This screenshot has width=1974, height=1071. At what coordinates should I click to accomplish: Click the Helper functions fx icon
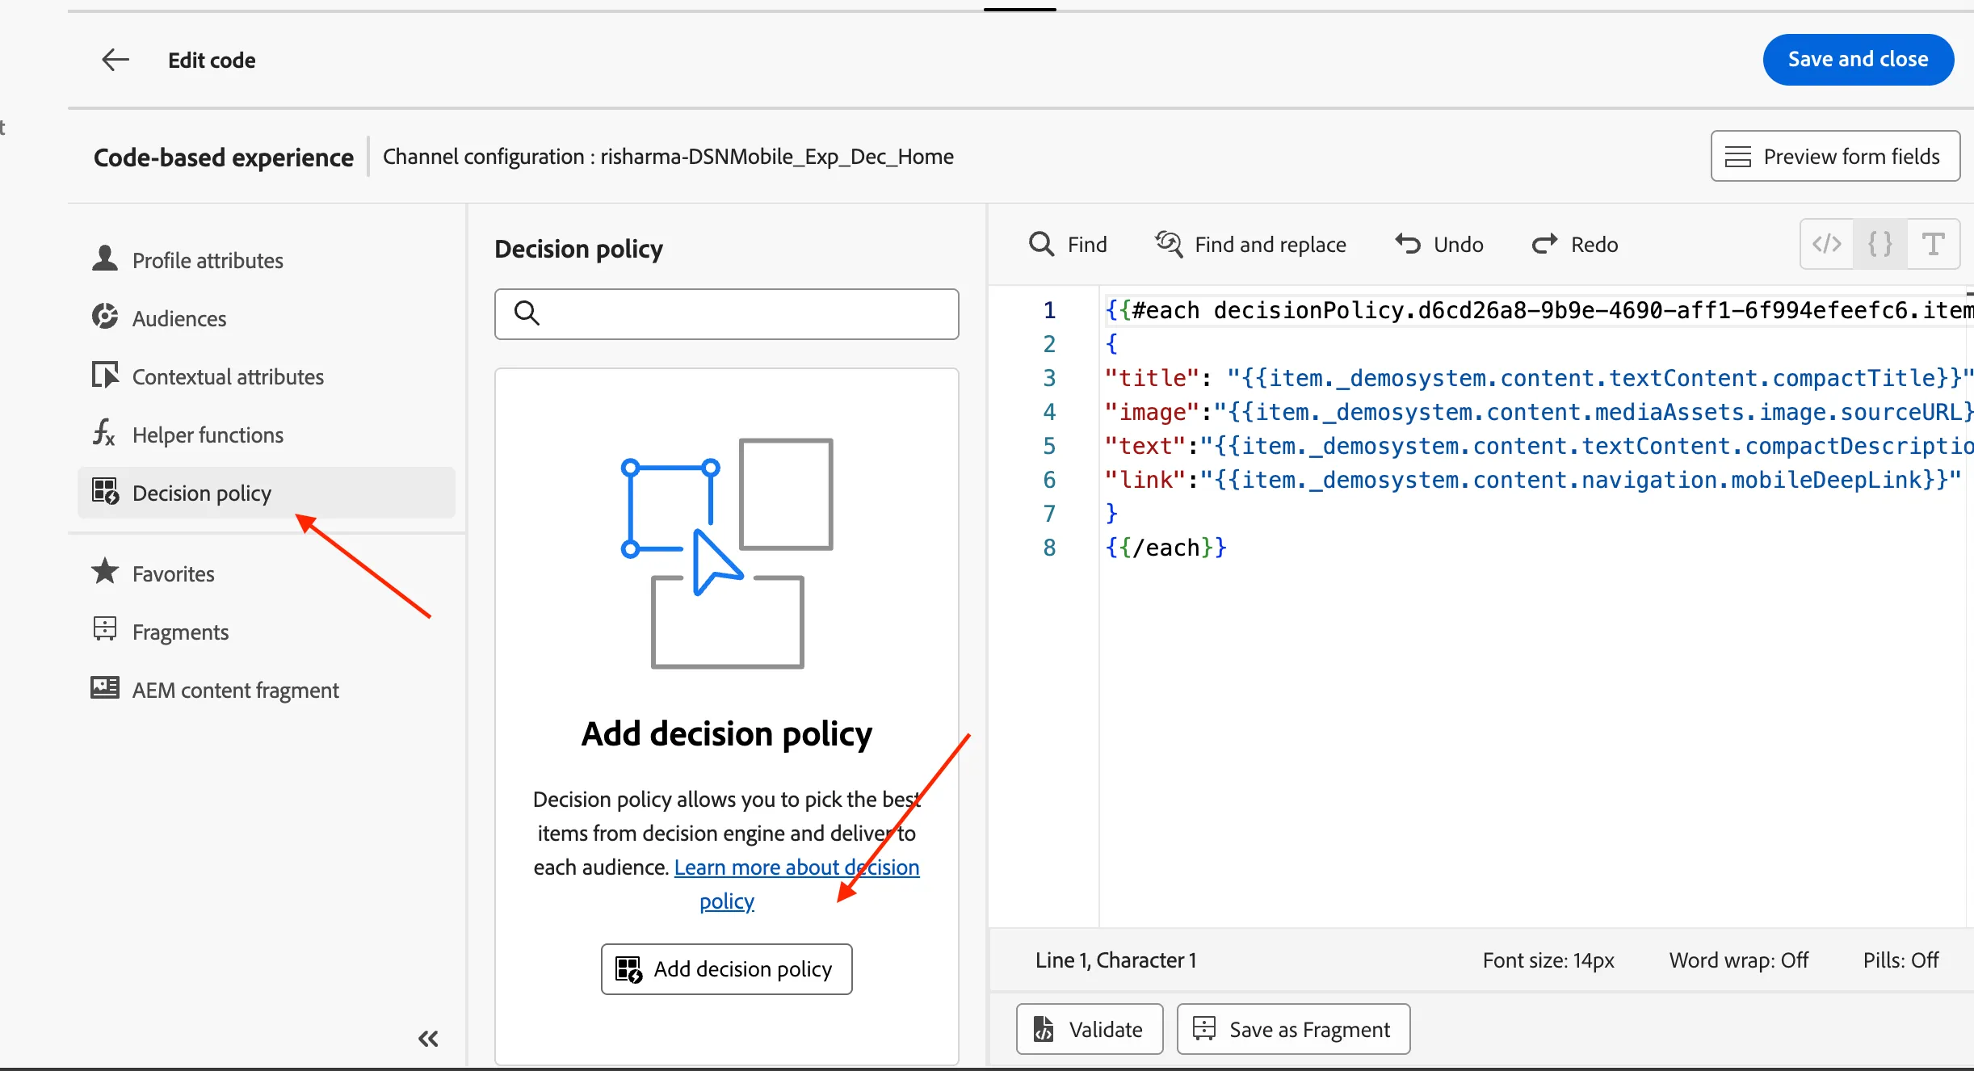click(104, 432)
